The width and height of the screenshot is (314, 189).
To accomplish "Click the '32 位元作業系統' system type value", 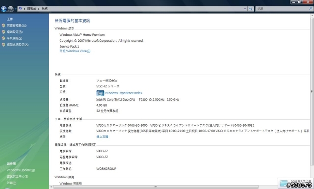I will 107,111.
